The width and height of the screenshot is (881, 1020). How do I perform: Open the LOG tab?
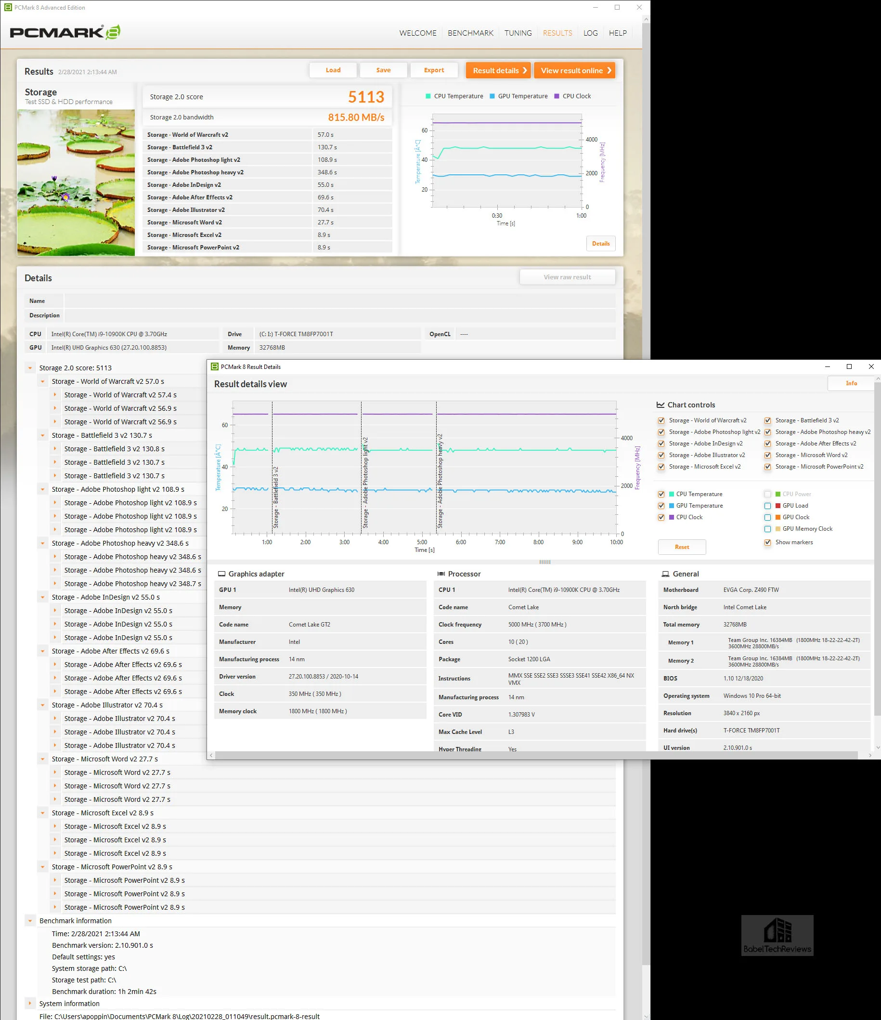coord(591,33)
